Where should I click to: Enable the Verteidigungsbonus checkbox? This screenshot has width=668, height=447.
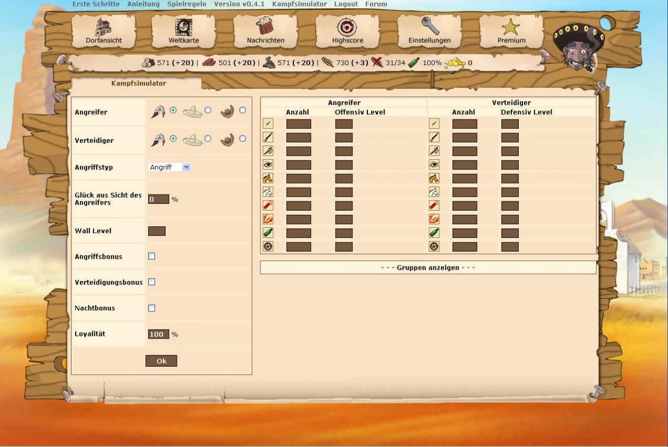(152, 282)
